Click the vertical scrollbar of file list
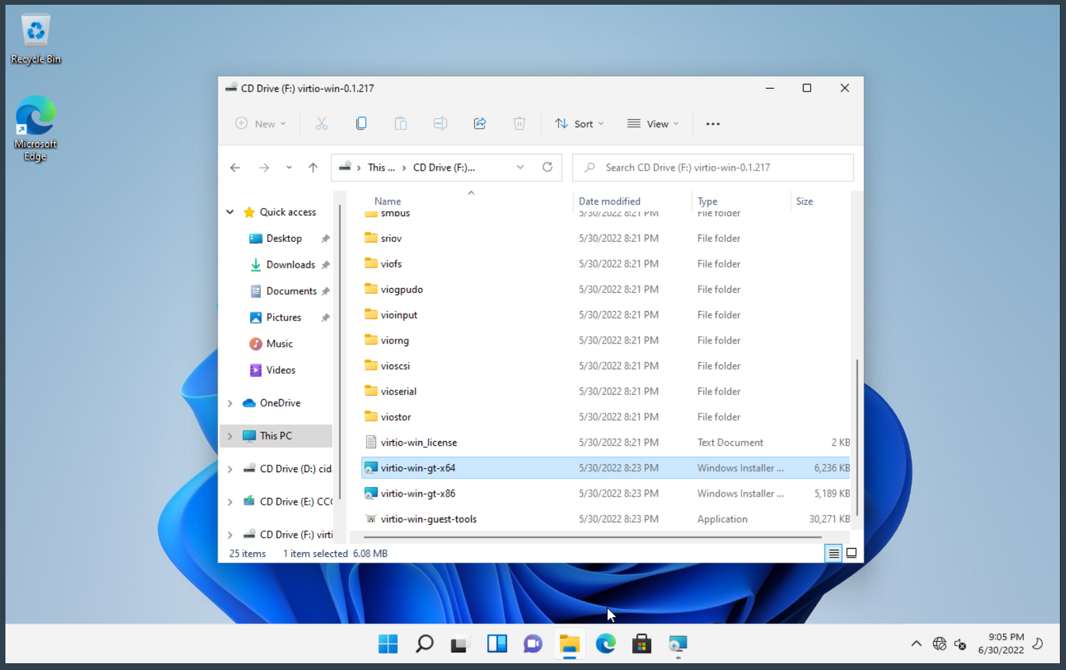The height and width of the screenshot is (670, 1066). [x=857, y=438]
